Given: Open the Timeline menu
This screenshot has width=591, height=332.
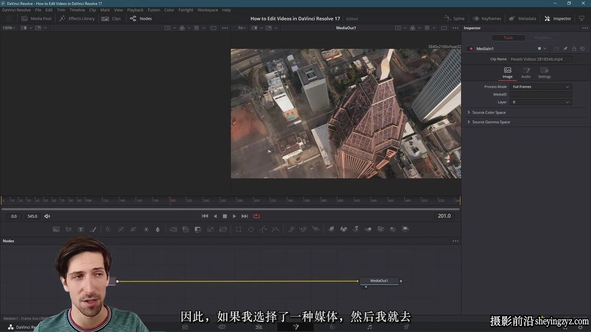Looking at the screenshot, I should tap(77, 10).
